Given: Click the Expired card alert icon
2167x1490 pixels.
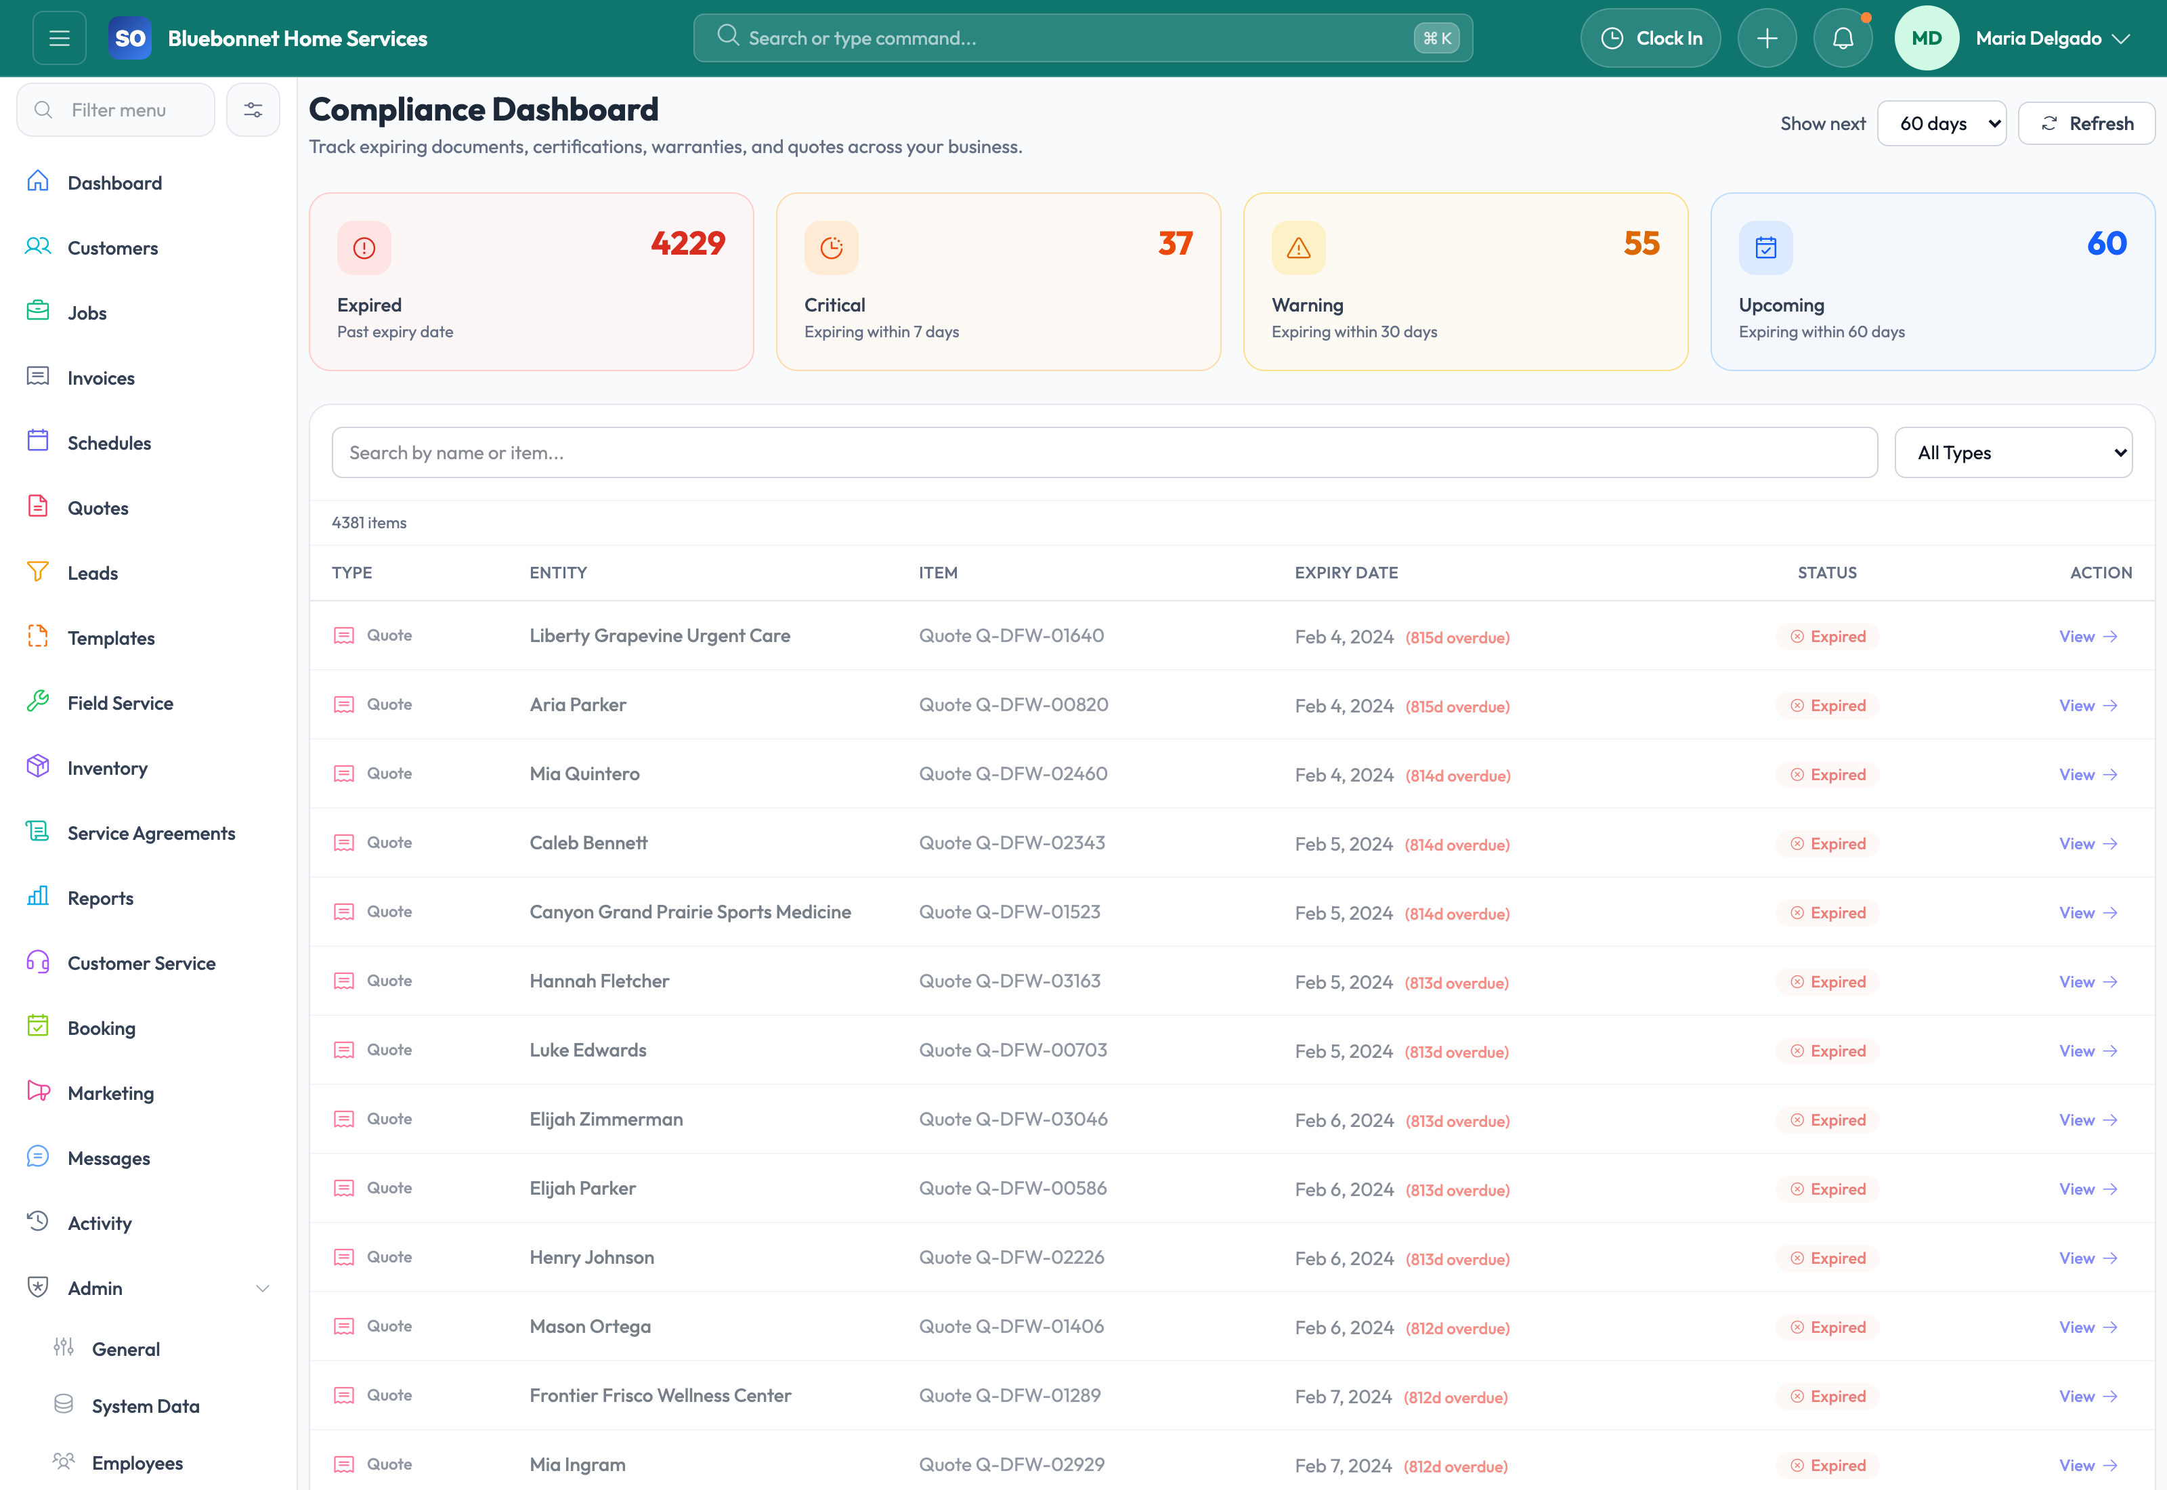Looking at the screenshot, I should (x=364, y=247).
